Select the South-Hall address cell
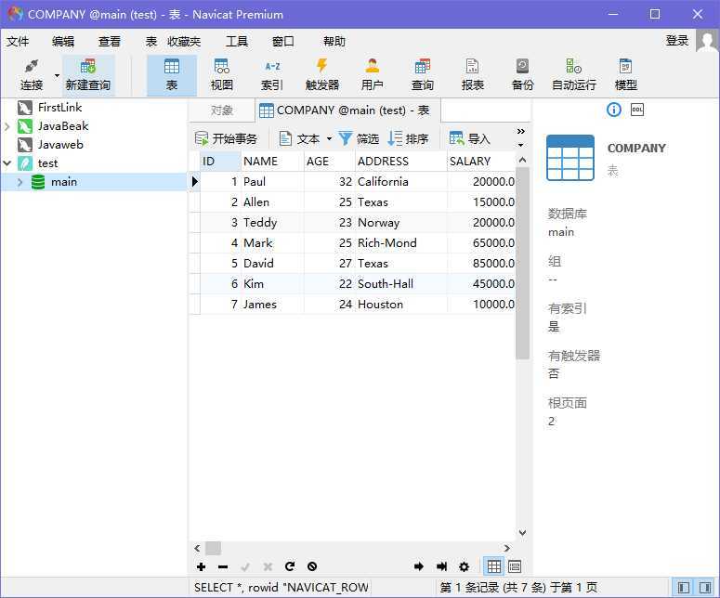Viewport: 720px width, 598px height. [401, 283]
